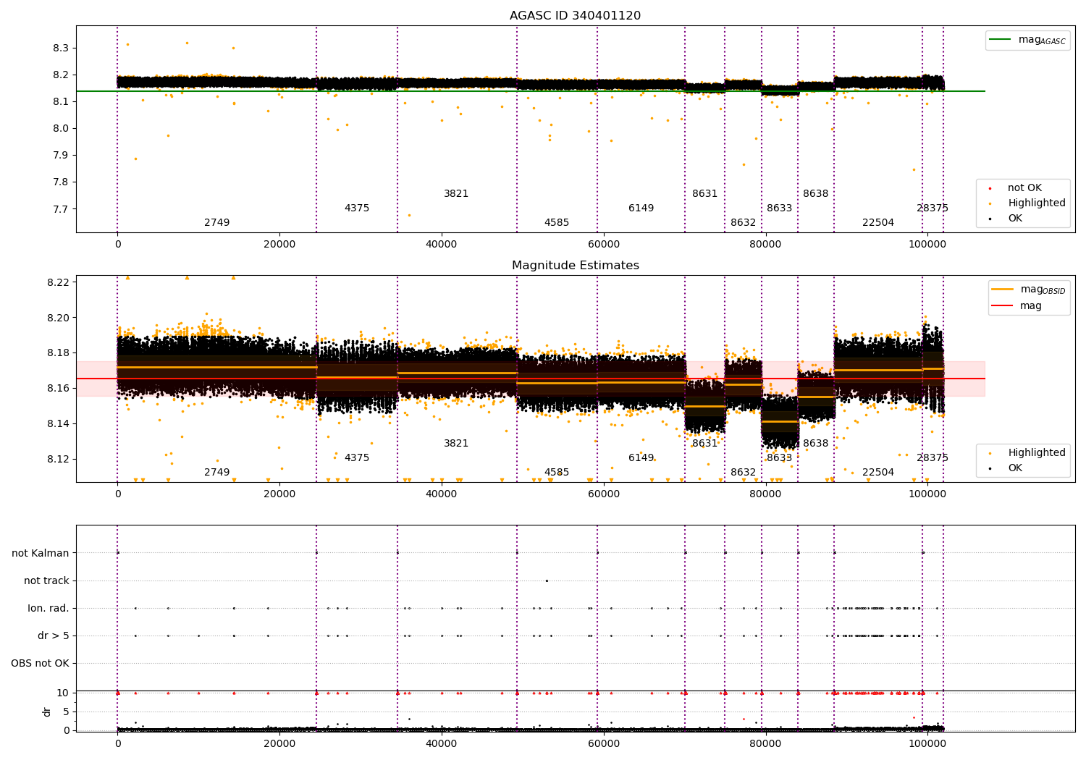Image resolution: width=1086 pixels, height=760 pixels.
Task: Click the rotated "dr" axis label
Action: click(x=47, y=712)
